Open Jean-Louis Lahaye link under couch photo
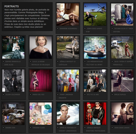Viewport: 136px width, 134px height. pyautogui.click(x=122, y=128)
